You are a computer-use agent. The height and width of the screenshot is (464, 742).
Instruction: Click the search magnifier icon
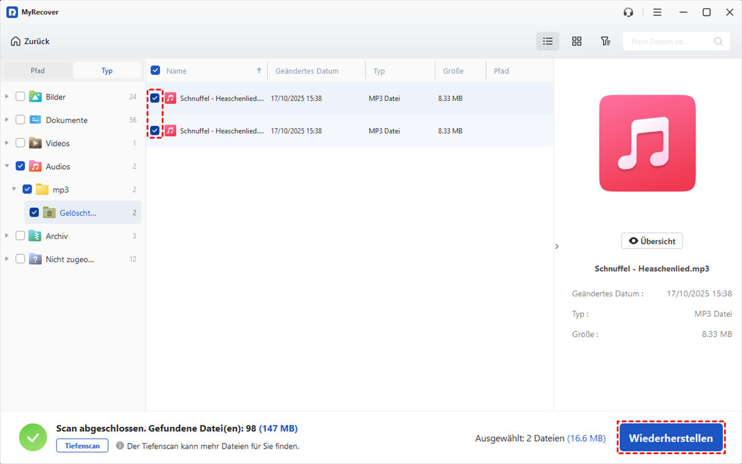pos(718,42)
